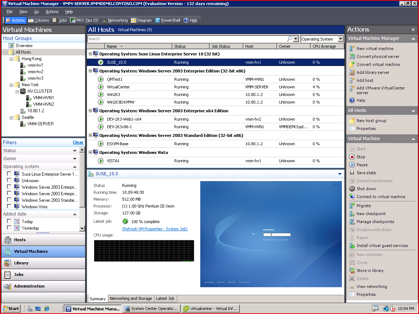The image size is (419, 314).
Task: Launch PowerShell from the toolbar
Action: (x=168, y=20)
